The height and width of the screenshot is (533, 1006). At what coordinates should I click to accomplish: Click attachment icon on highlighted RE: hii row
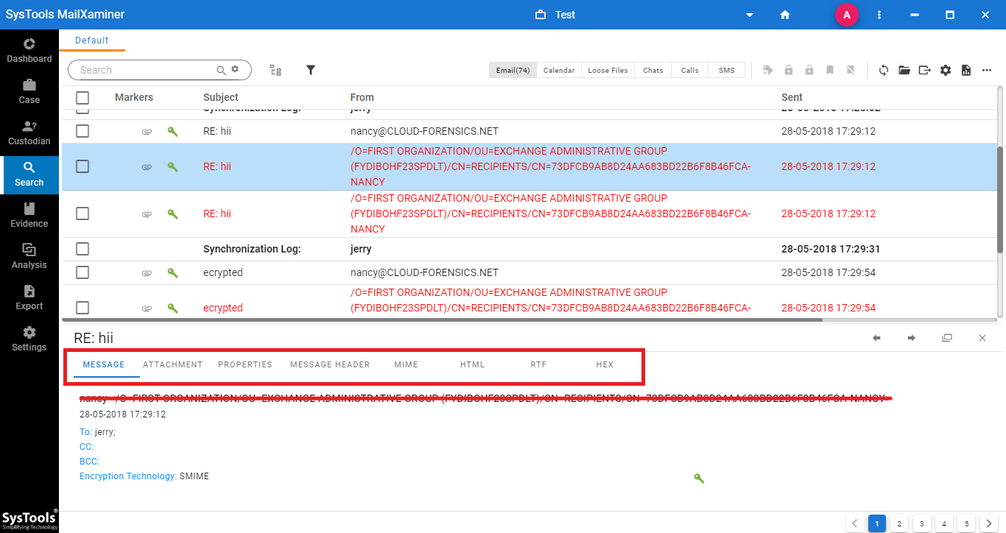coord(147,167)
